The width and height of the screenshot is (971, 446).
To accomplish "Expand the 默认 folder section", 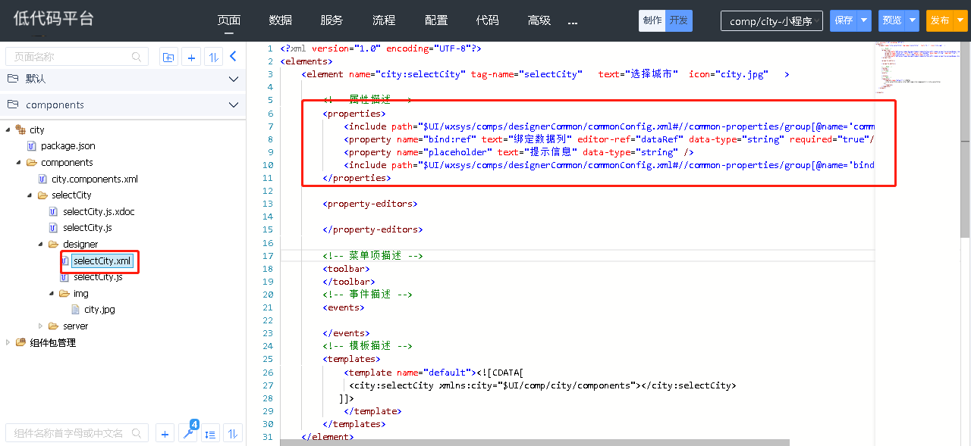I will point(234,79).
